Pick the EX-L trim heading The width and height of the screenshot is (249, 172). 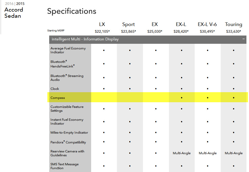click(181, 24)
